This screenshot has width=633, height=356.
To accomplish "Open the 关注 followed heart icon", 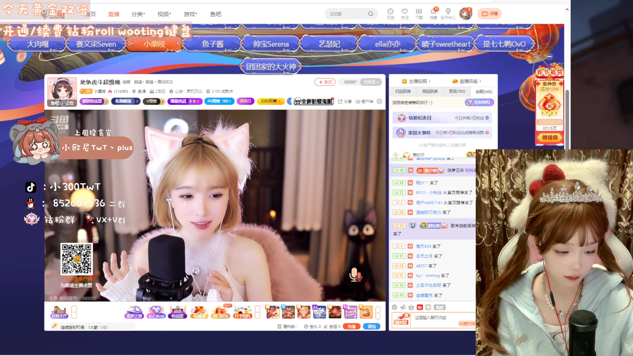I will [x=405, y=14].
